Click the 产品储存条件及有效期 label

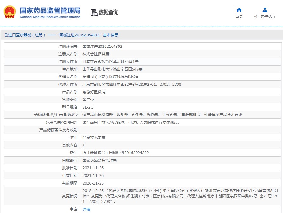(58, 130)
